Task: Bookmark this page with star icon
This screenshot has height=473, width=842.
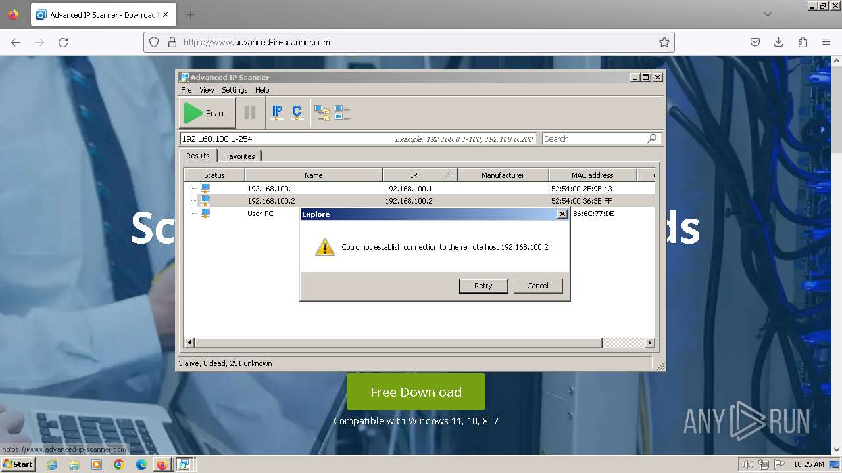Action: point(664,42)
